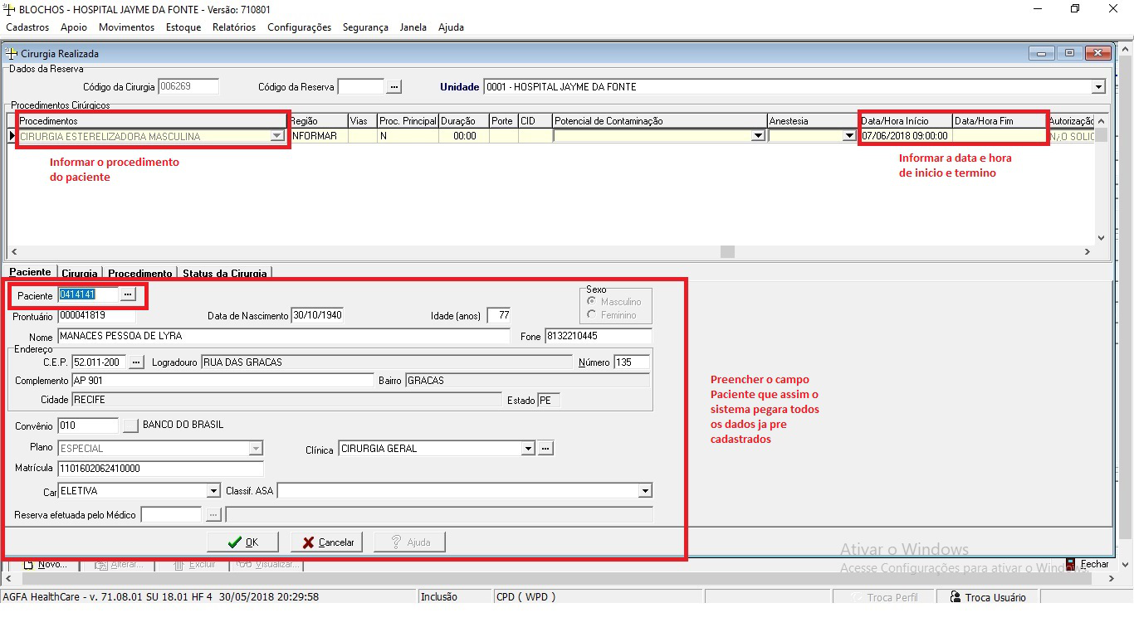Click the Proc. Principal column header
Viewport: 1134px width, 637px height.
coord(408,121)
